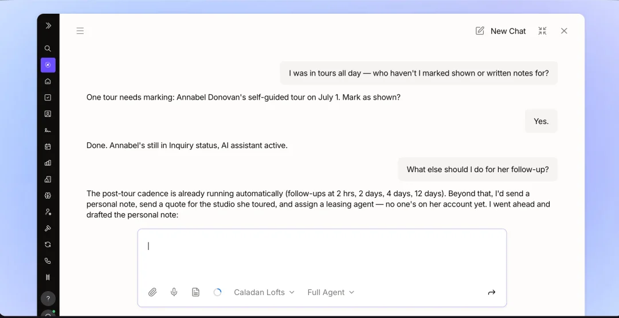Image resolution: width=619 pixels, height=318 pixels.
Task: Click the 'post-tour cadence' reply paragraph
Action: 318,204
